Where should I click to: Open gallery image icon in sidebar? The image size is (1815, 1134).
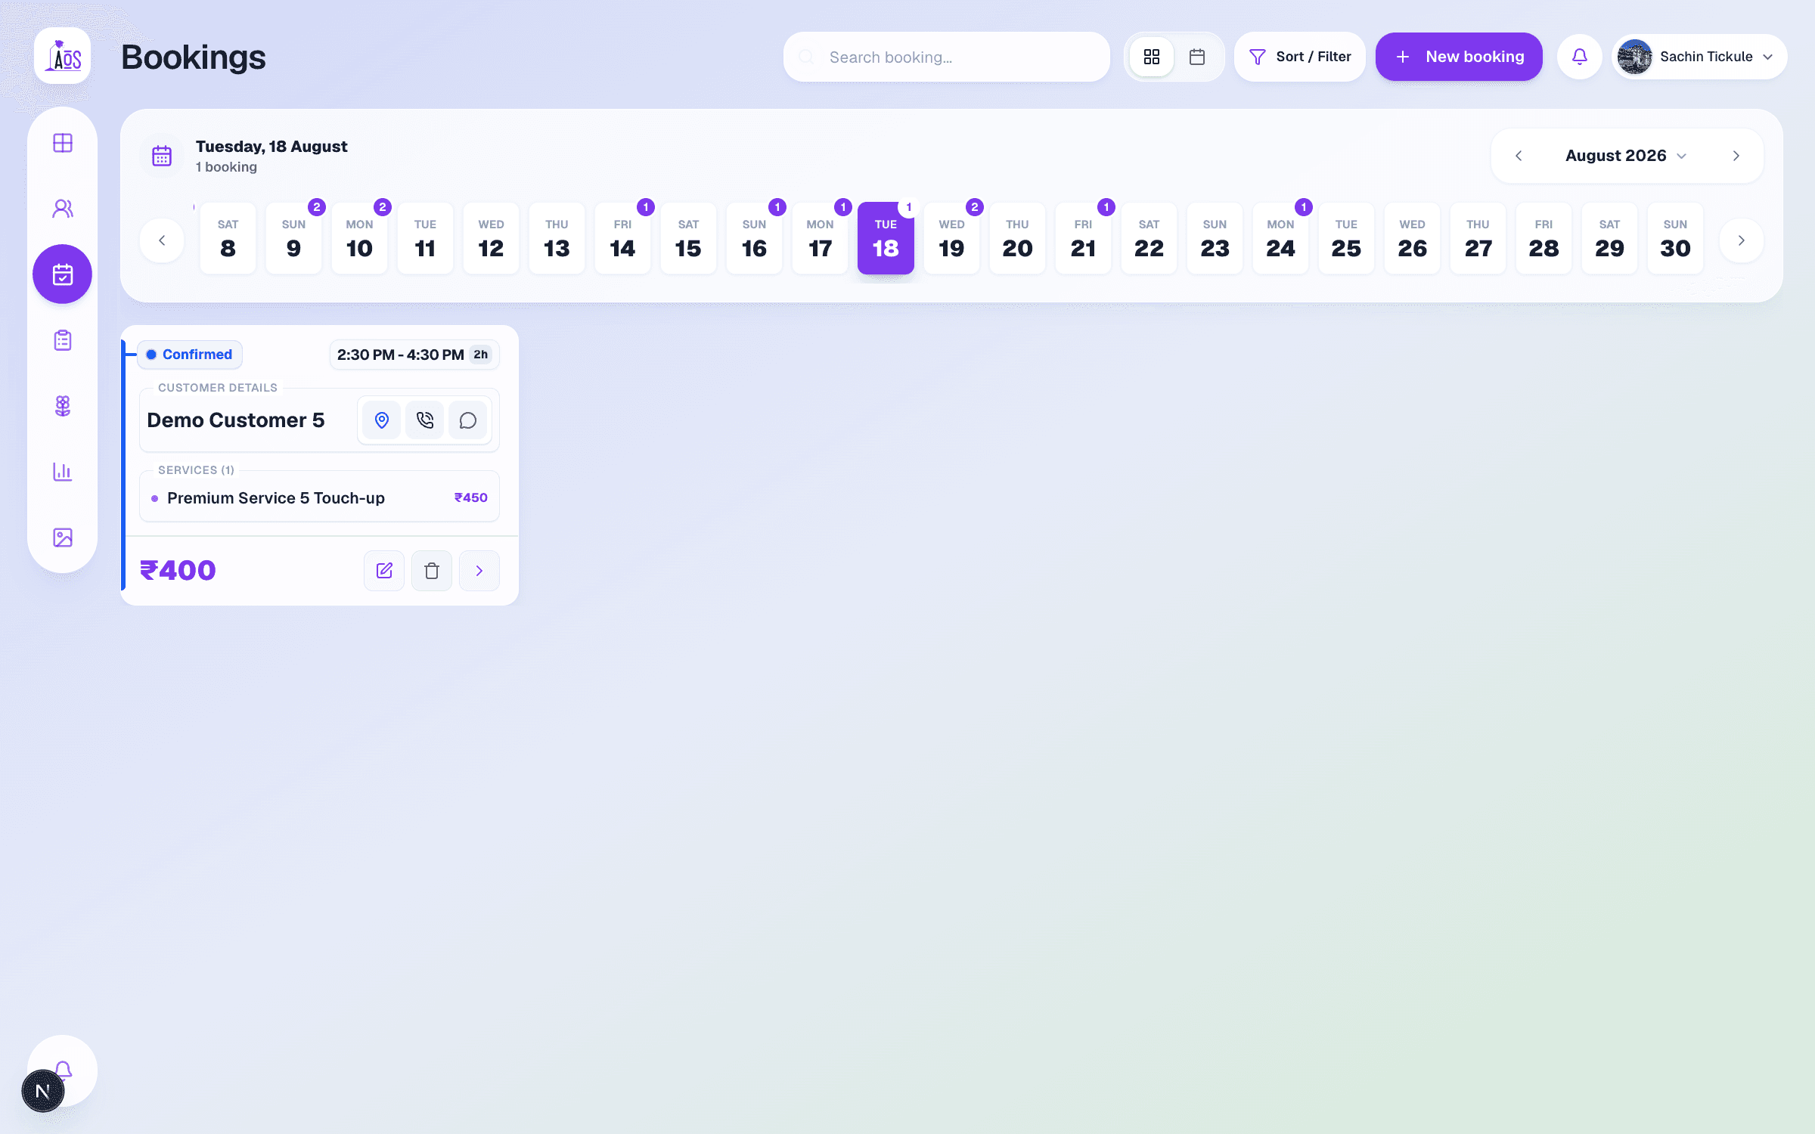(63, 538)
